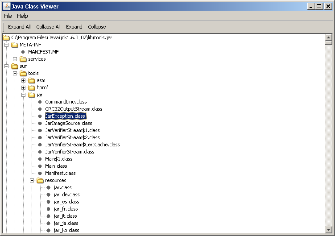This screenshot has height=236, width=335.
Task: Click the scrollbar down arrow
Action: (329, 230)
